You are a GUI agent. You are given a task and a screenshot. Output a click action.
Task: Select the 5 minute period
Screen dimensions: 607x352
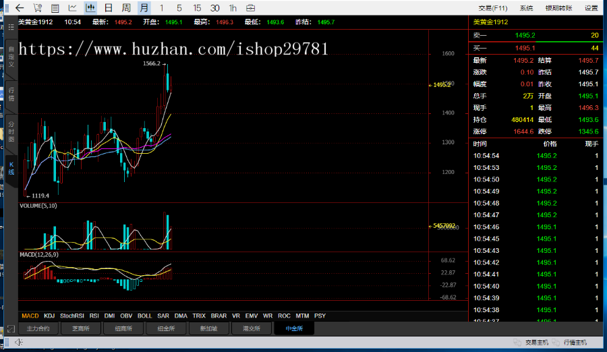pos(179,7)
